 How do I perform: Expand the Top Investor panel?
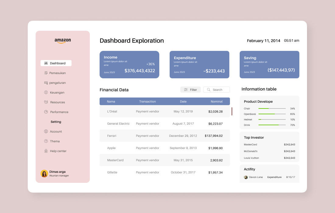pyautogui.click(x=269, y=137)
